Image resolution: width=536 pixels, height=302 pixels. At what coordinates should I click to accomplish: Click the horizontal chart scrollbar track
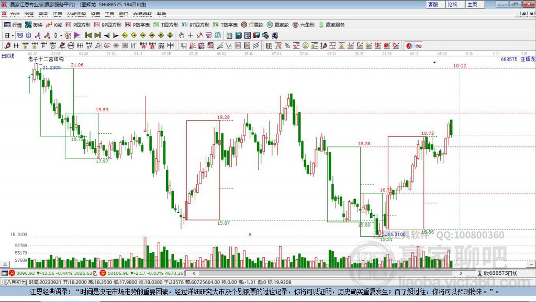coord(329,273)
